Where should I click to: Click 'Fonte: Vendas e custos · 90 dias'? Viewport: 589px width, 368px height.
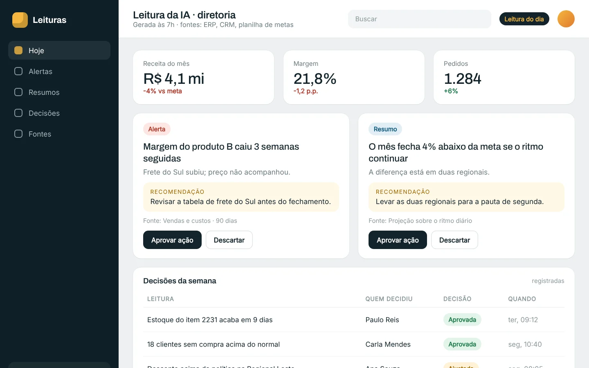190,221
